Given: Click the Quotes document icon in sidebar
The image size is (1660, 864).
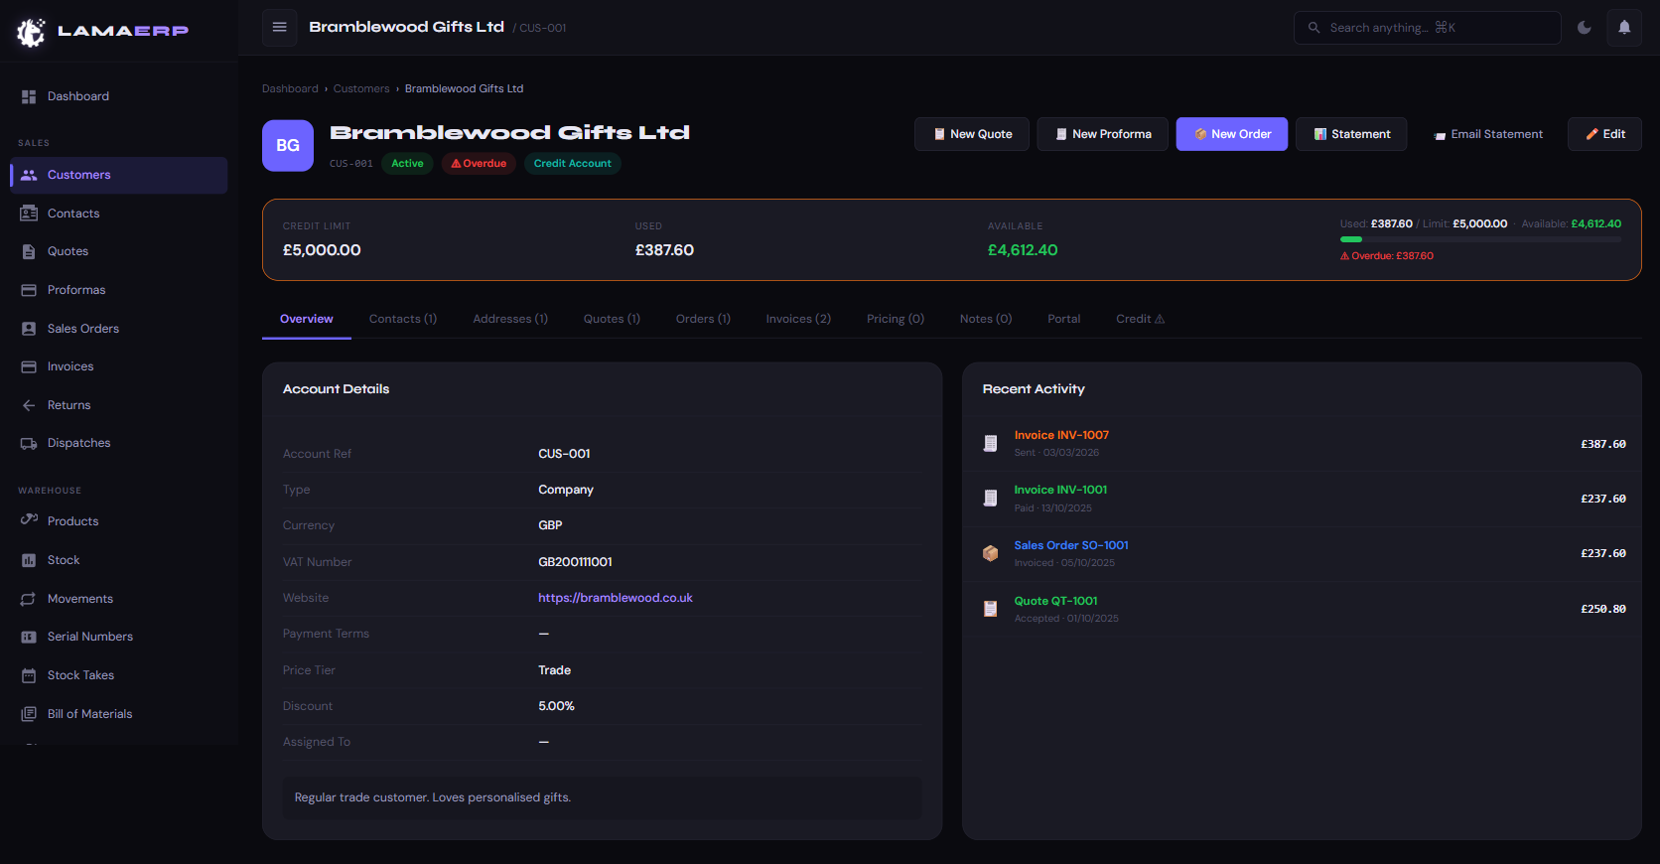Looking at the screenshot, I should 29,251.
